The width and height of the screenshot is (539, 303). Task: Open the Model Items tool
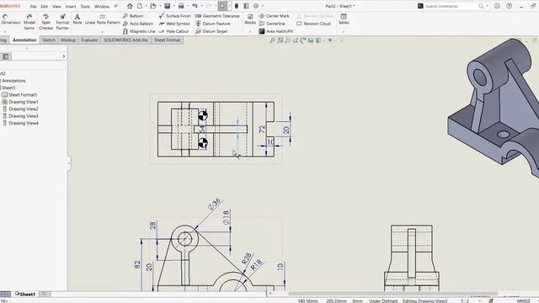29,22
